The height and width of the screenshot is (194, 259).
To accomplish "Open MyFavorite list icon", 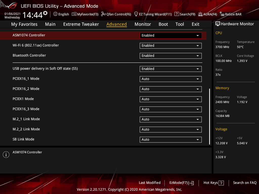I will pyautogui.click(x=74, y=14).
